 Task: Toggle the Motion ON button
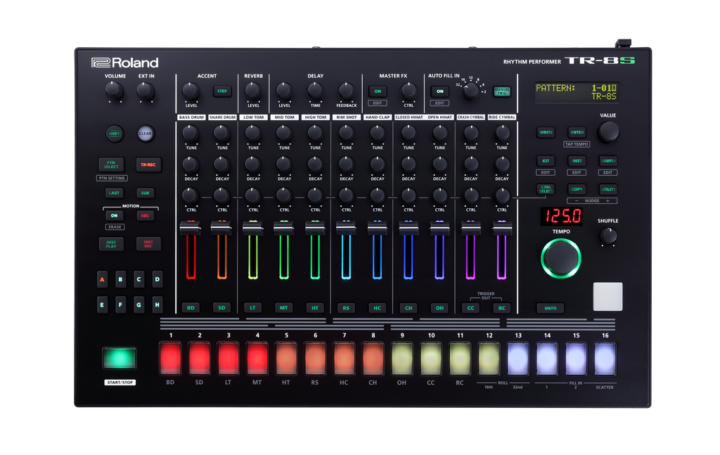[x=114, y=216]
